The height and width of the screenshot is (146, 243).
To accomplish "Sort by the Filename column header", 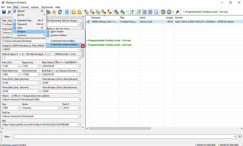I will pyautogui.click(x=105, y=18).
